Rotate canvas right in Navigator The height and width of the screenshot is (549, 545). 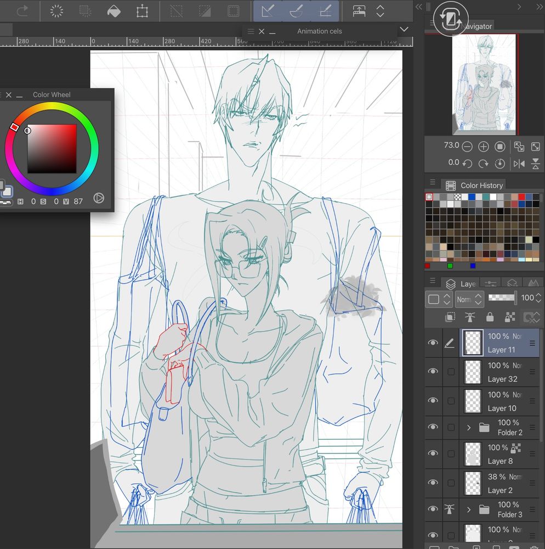484,164
